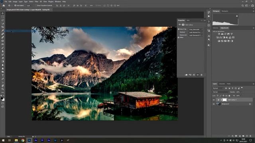Delete layer using trash icon in Layers panel
Viewport: 255px width, 143px height.
point(251,136)
